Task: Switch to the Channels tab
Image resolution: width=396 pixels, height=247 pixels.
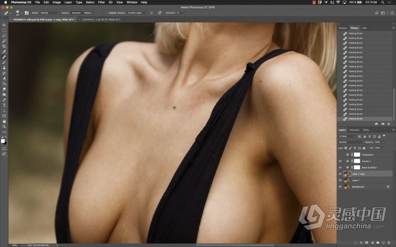Action: (354, 130)
